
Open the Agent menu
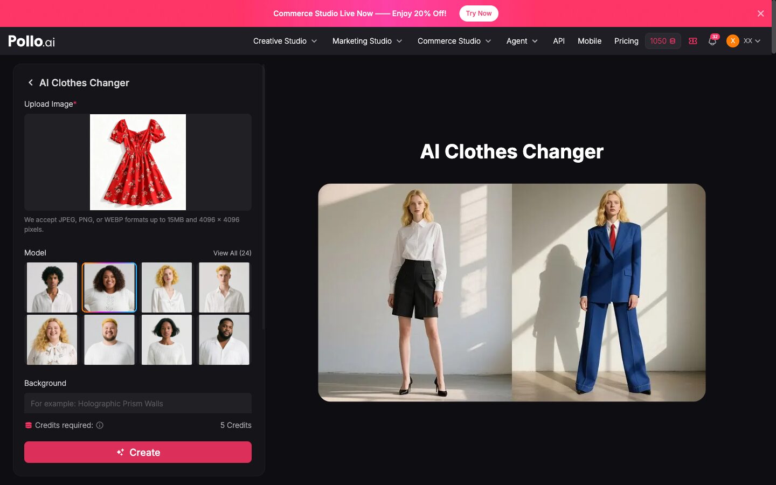(x=522, y=41)
